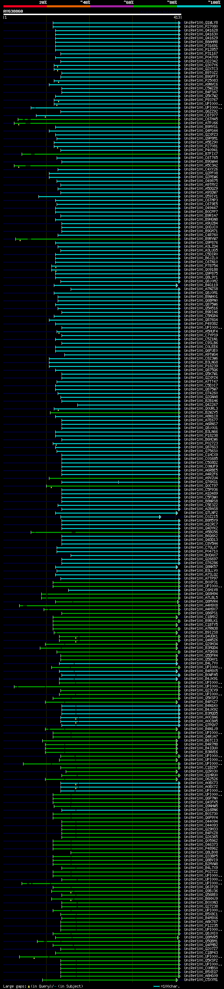Click the white query sequence bar below AV638860
The image size is (224, 989).
tap(92, 14)
